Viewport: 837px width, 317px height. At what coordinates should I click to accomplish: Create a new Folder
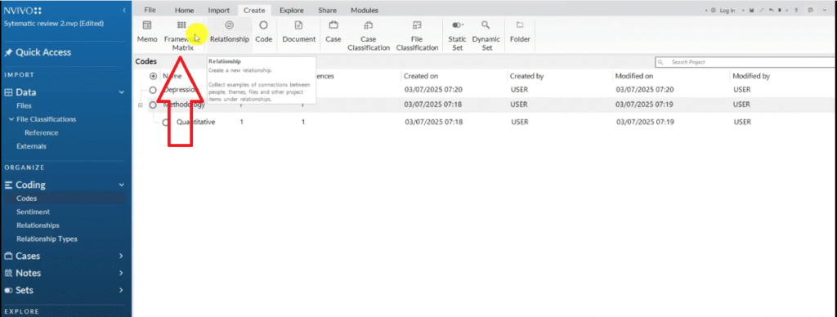click(x=520, y=32)
